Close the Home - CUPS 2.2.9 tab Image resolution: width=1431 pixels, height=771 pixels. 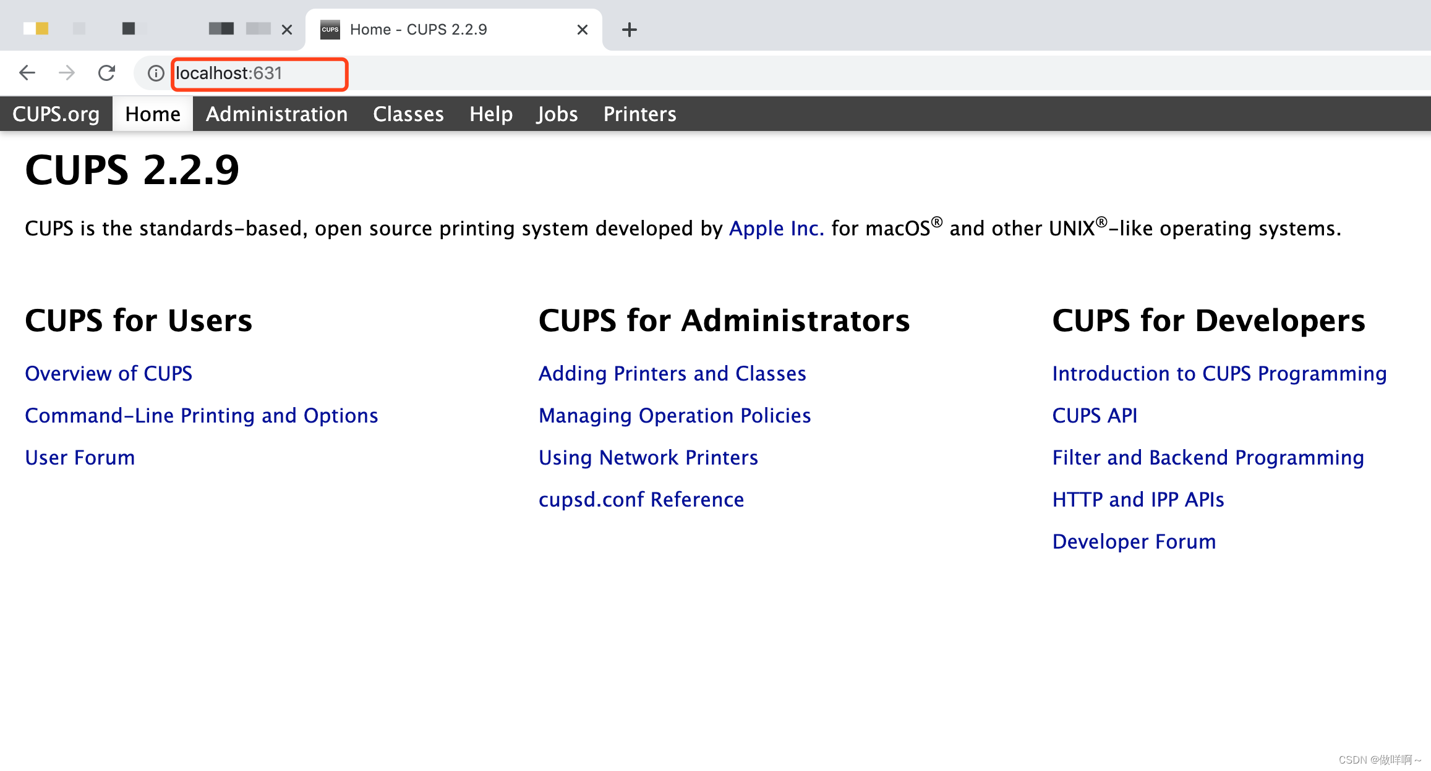point(582,30)
